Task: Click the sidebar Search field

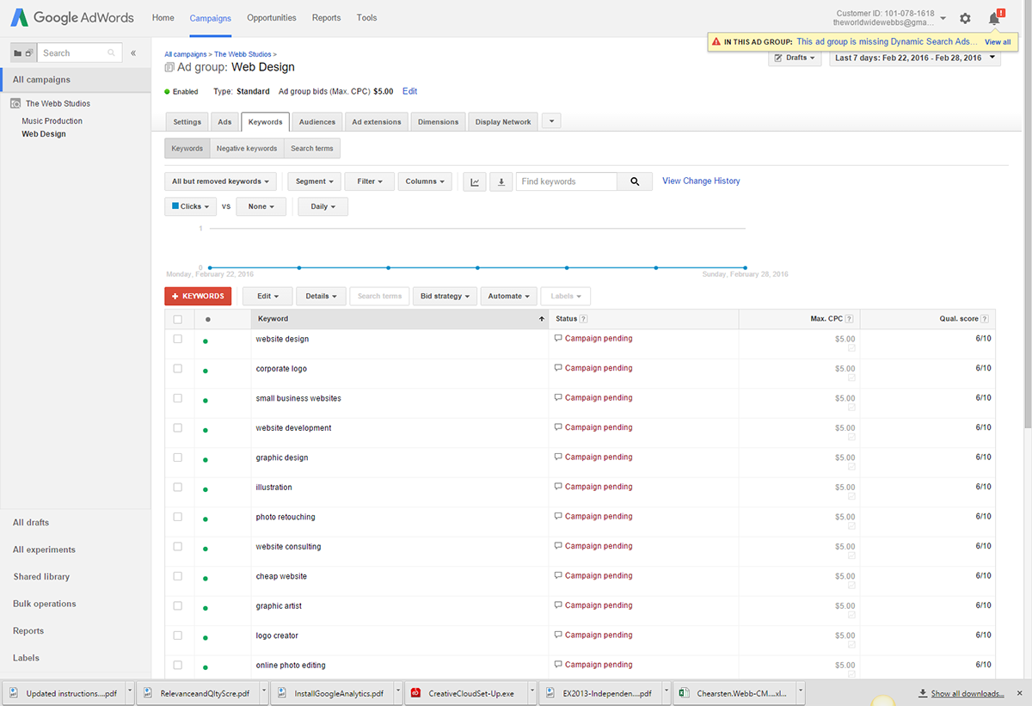Action: pos(79,53)
